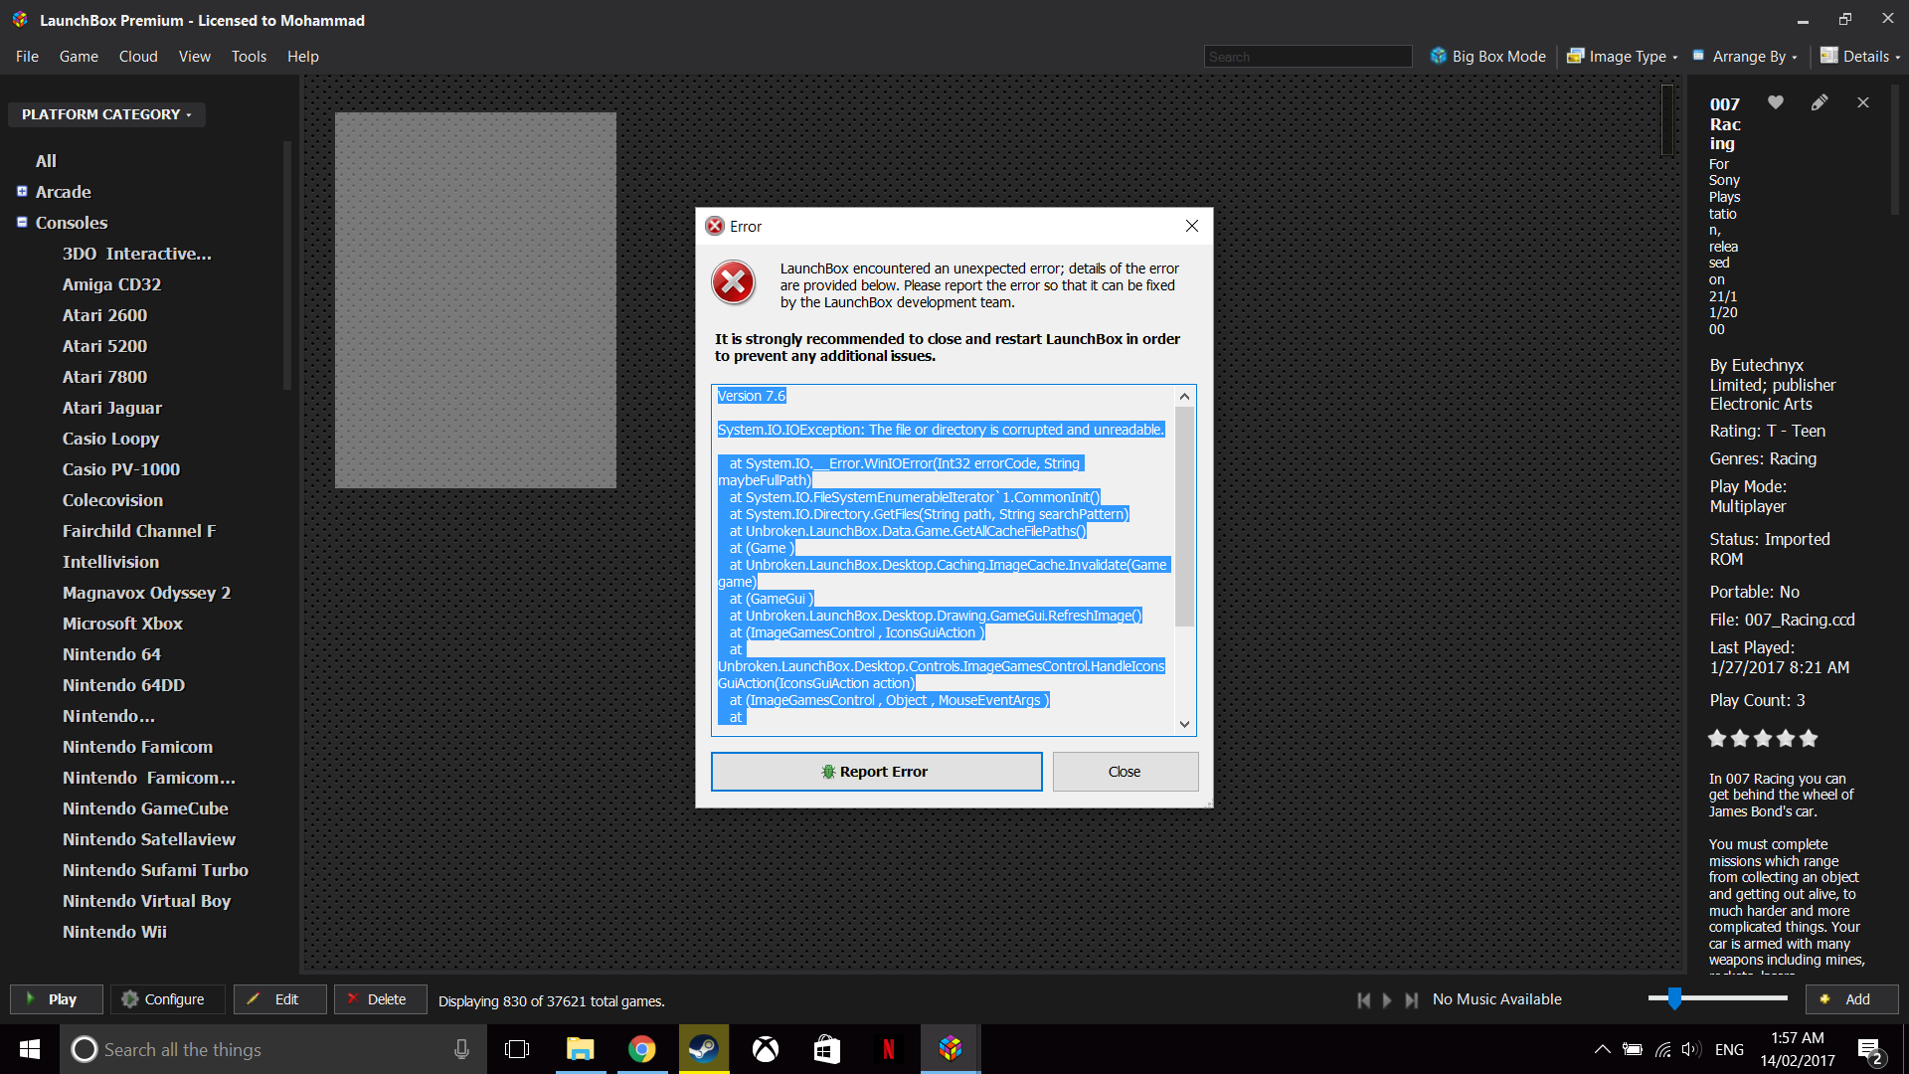Select Nintendo Wii platform
Image resolution: width=1909 pixels, height=1074 pixels.
coord(114,932)
